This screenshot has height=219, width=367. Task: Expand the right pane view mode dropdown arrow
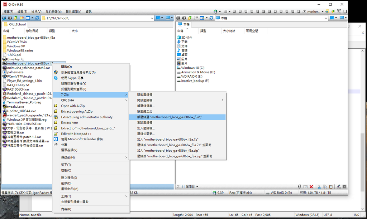206,18
